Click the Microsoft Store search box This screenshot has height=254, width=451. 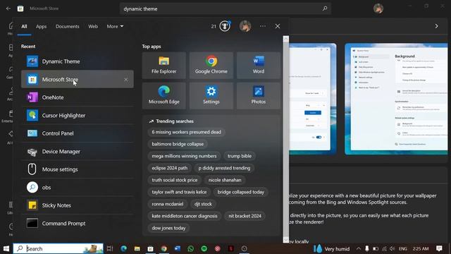(x=225, y=8)
